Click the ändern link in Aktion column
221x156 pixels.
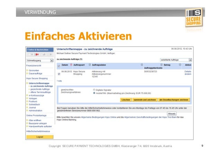[188, 74]
